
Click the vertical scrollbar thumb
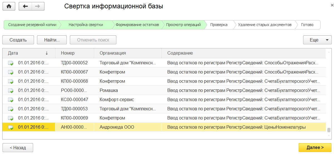(x=329, y=130)
